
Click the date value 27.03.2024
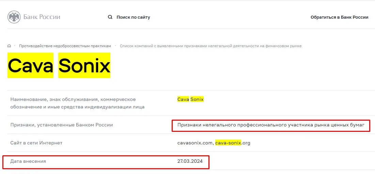pyautogui.click(x=190, y=161)
